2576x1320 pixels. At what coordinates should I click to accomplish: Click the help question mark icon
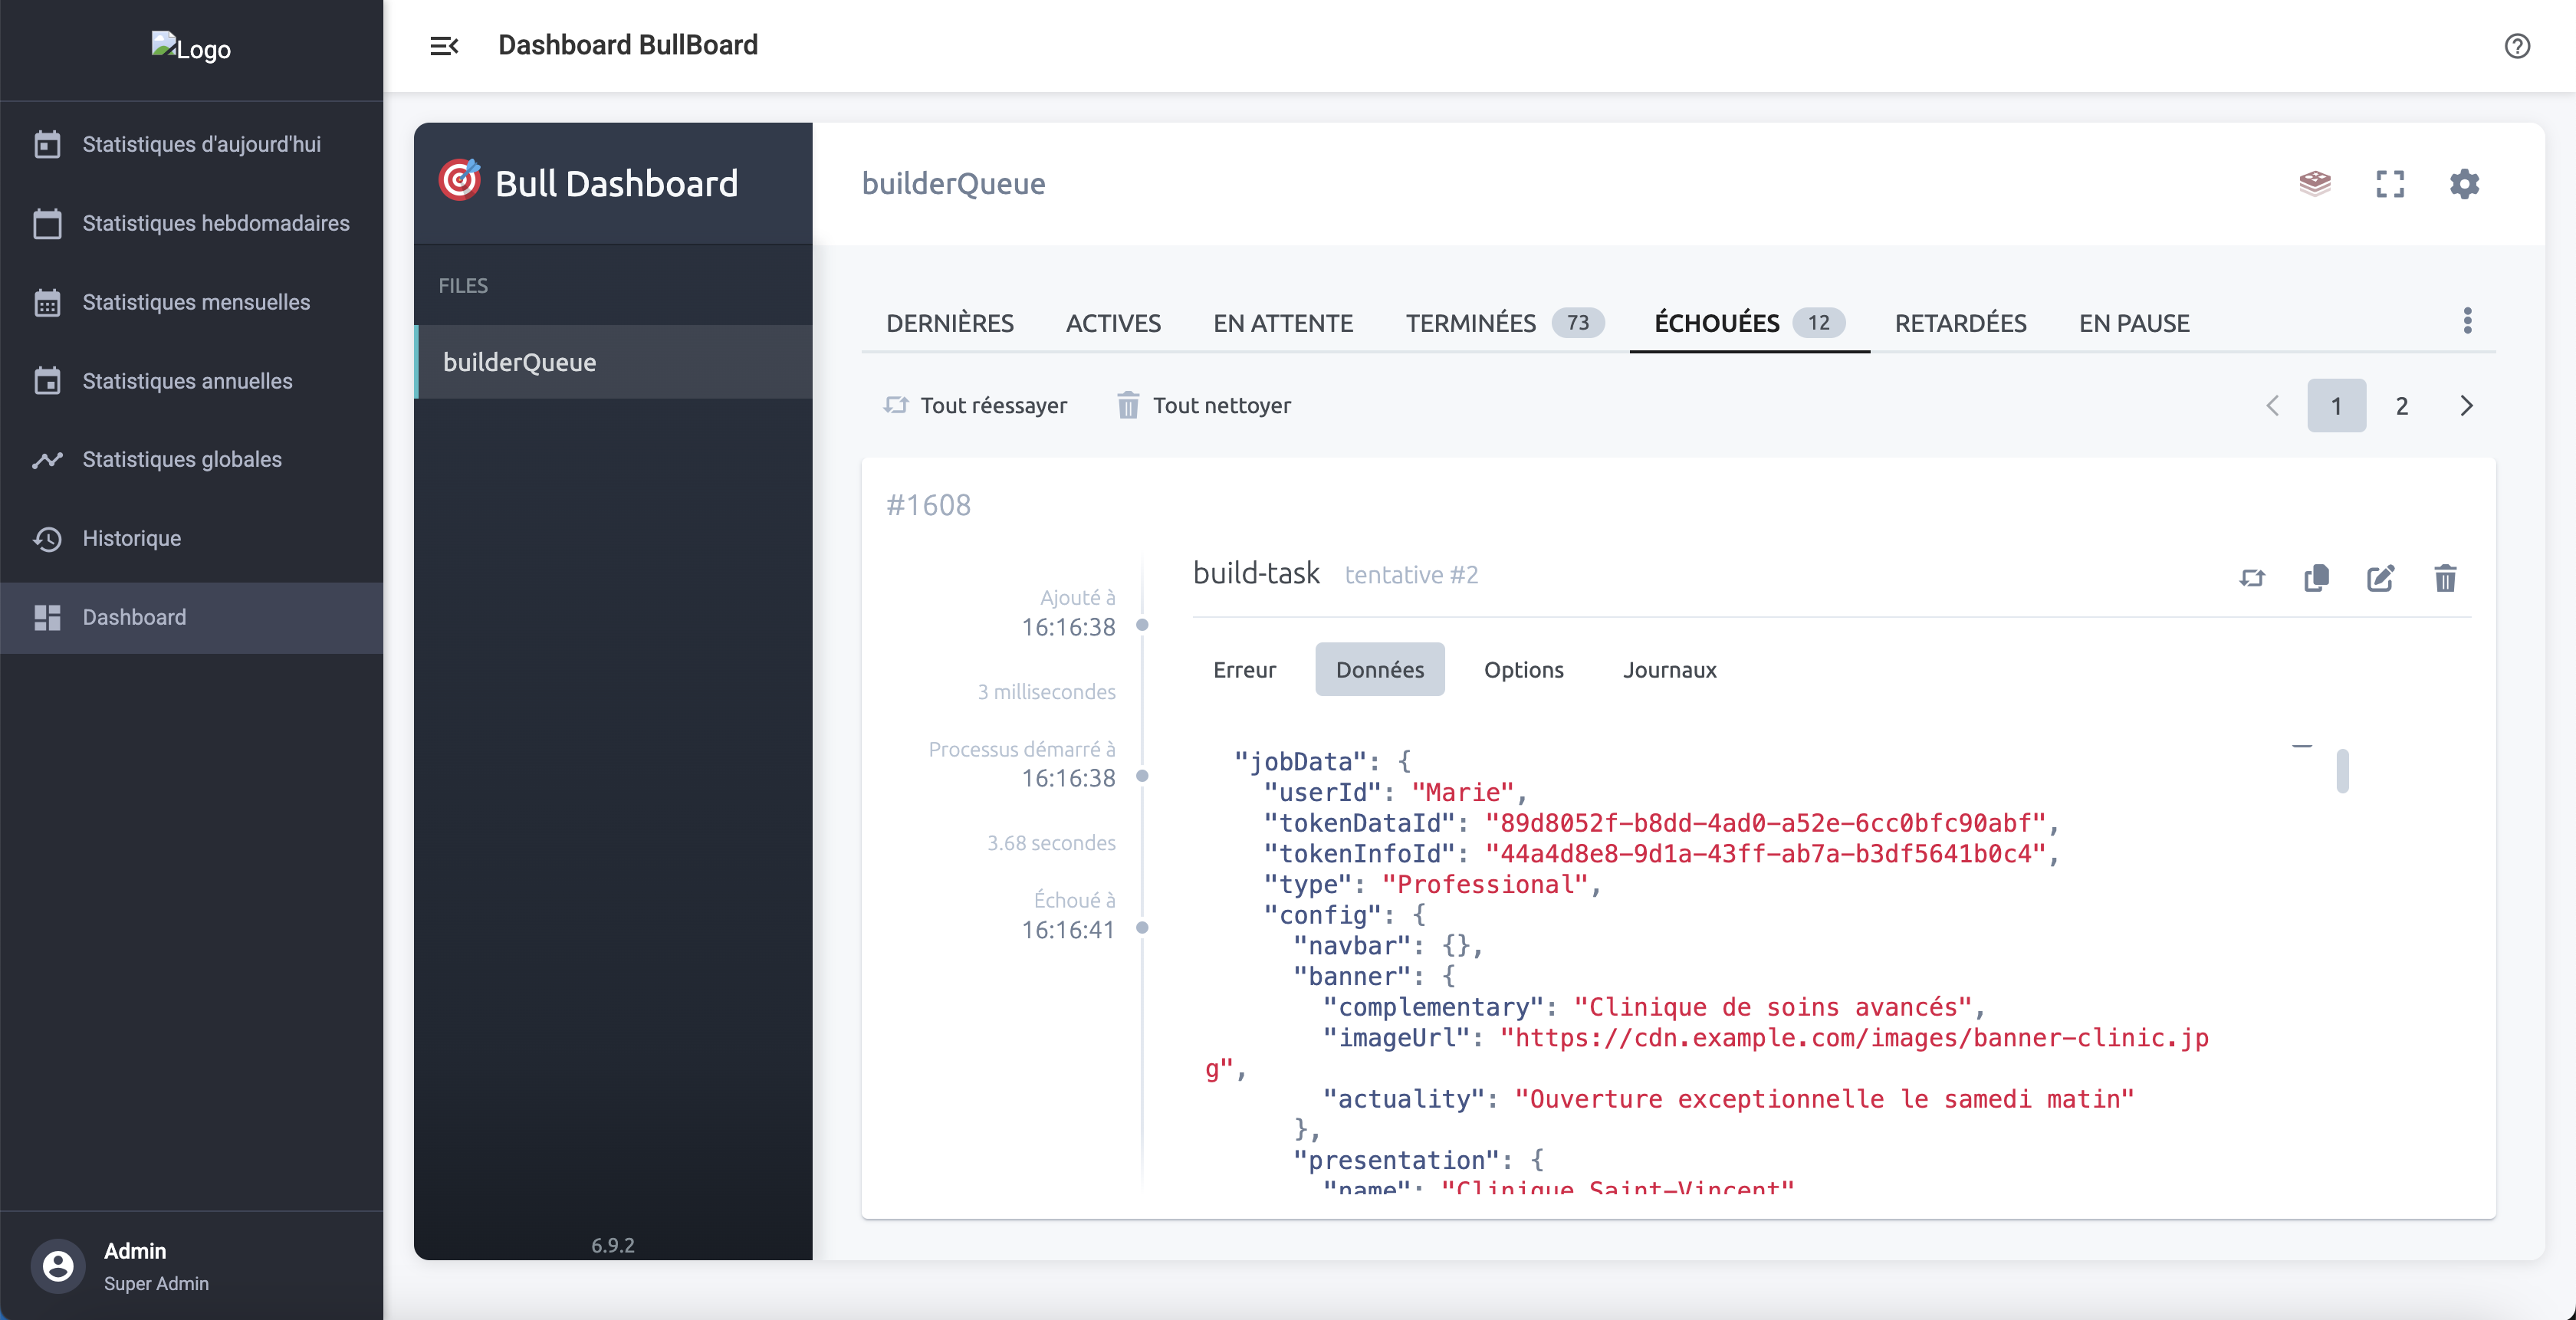pos(2517,46)
